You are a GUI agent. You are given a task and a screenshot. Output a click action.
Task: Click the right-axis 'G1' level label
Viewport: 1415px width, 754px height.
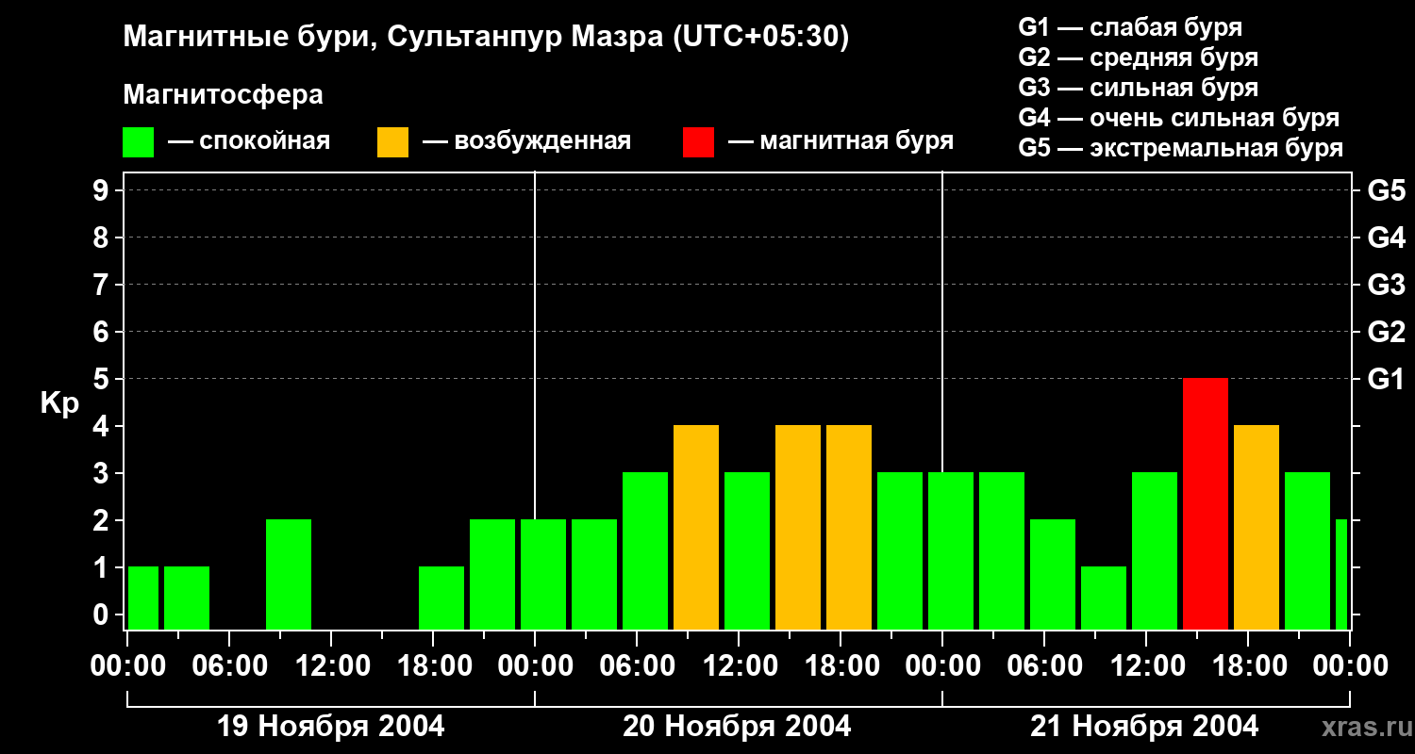(1386, 379)
